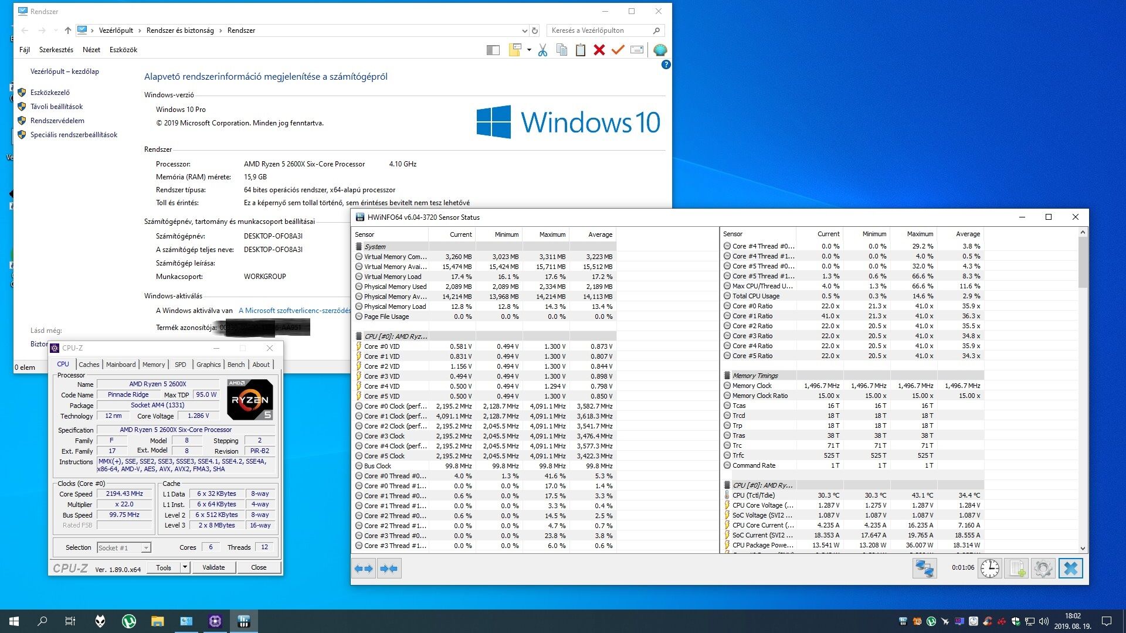Open the Szerkesztés menu
Viewport: 1126px width, 633px height.
point(56,50)
